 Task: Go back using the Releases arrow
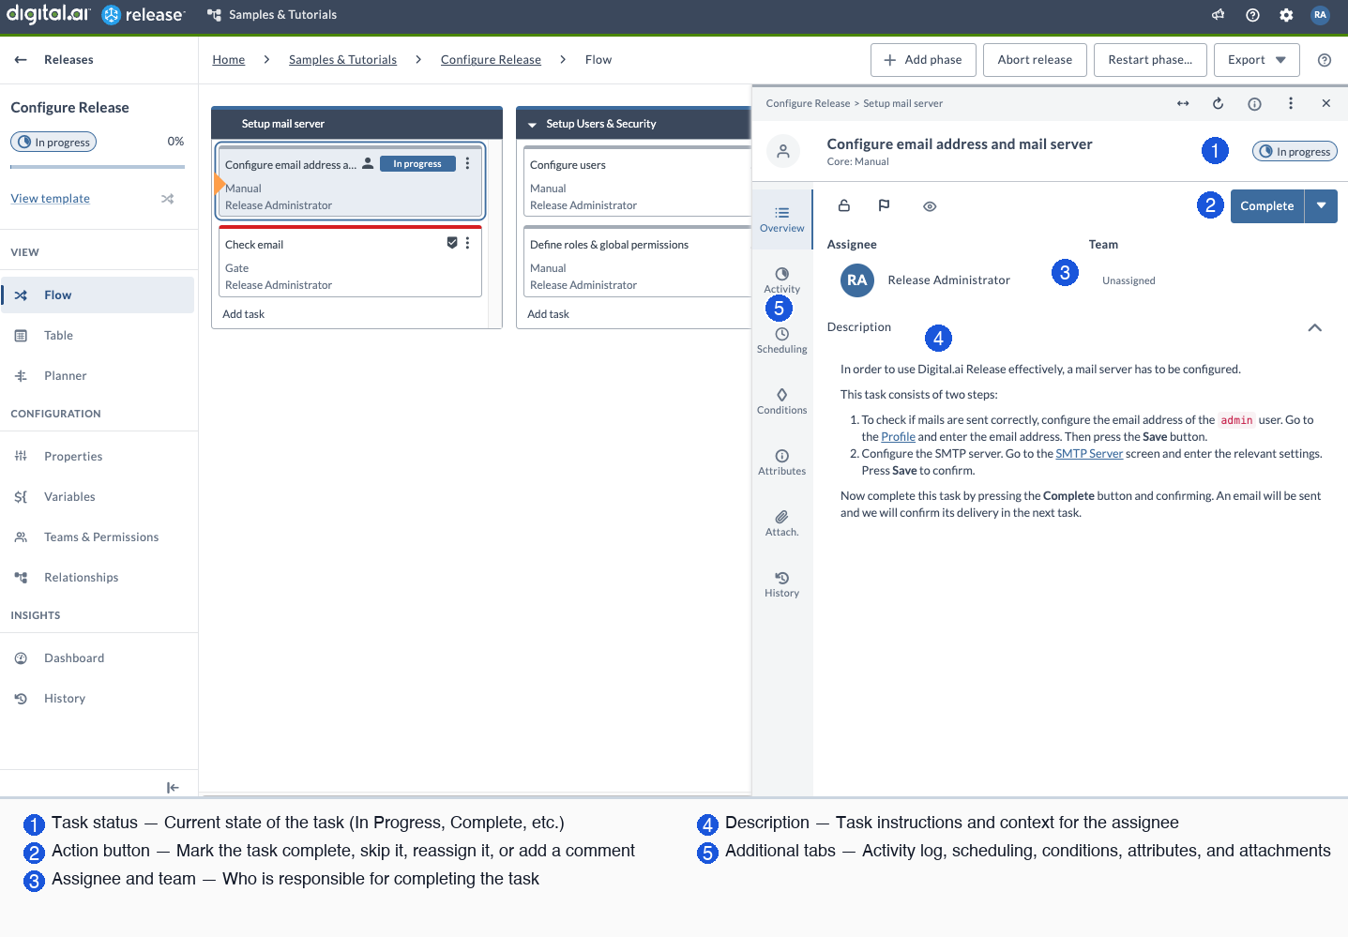click(21, 59)
